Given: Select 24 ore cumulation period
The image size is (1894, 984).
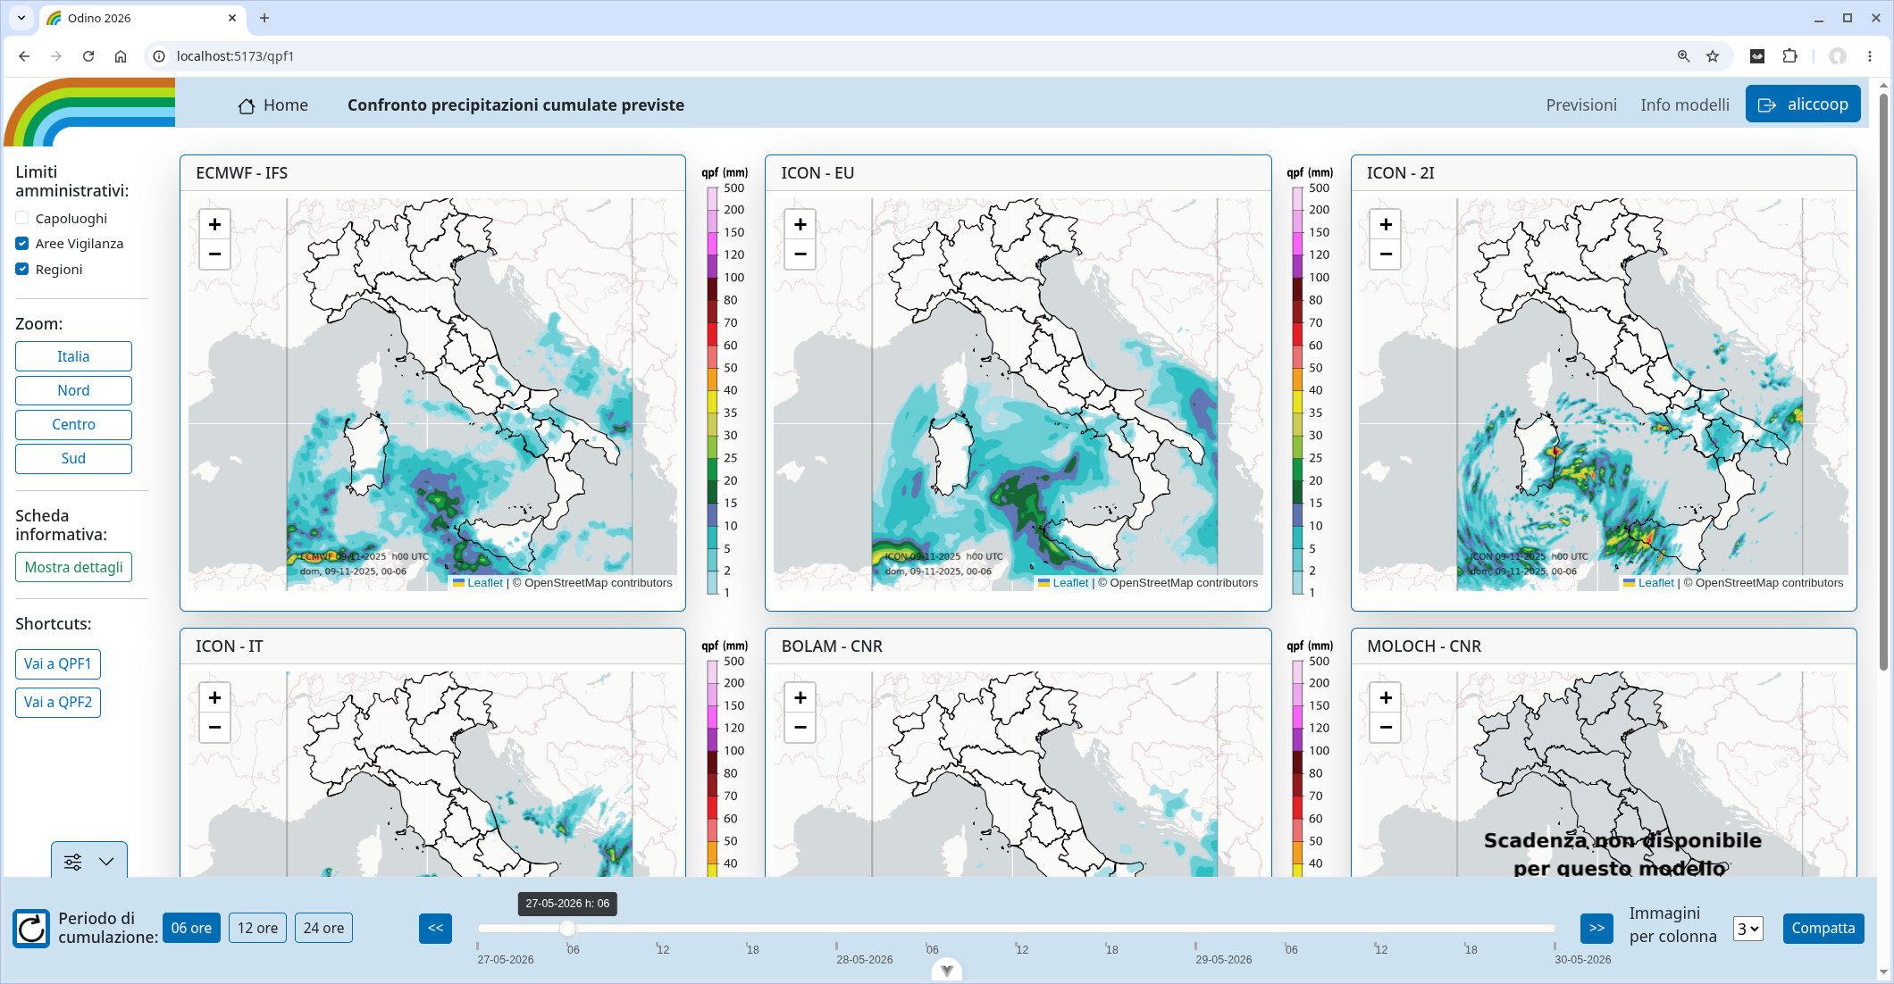Looking at the screenshot, I should [x=323, y=929].
